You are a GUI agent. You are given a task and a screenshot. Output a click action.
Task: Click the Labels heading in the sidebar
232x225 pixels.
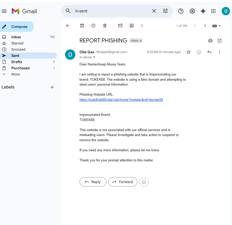coord(8,87)
